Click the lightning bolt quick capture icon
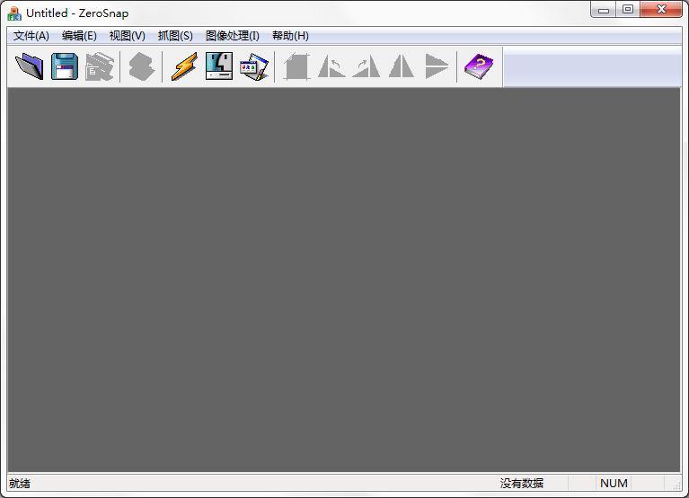 tap(184, 66)
